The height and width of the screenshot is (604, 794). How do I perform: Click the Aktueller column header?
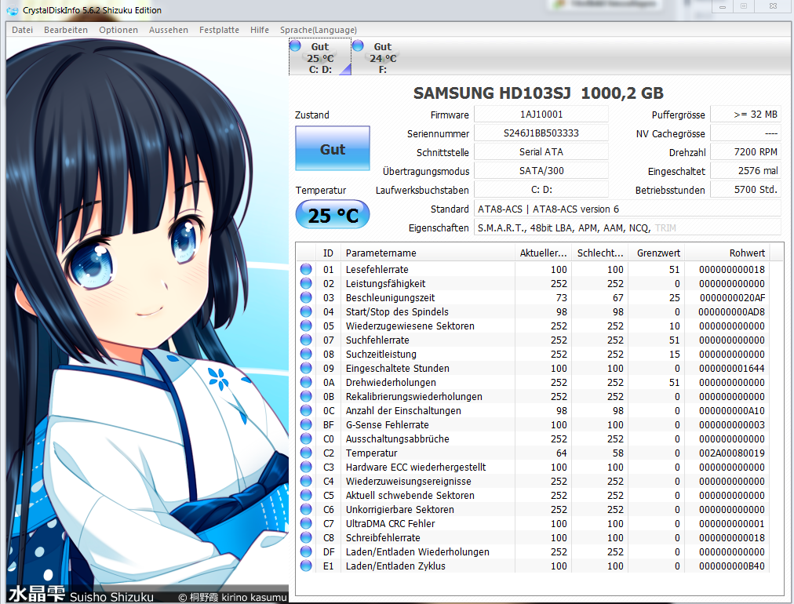[544, 253]
